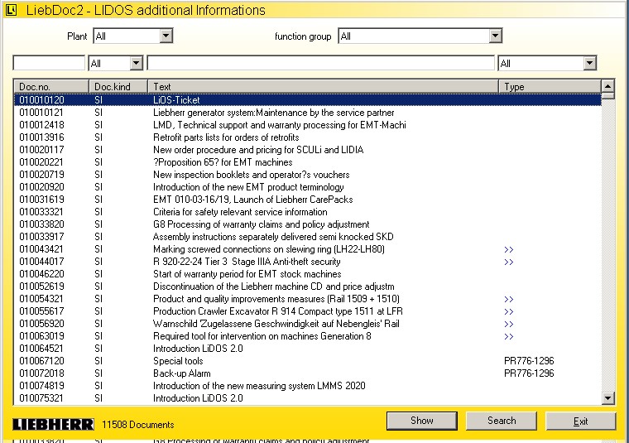Select row 'Warnschild Zugelassene Geschwindigkeit auf Nebengleis'
The width and height of the screenshot is (629, 443).
pos(308,324)
